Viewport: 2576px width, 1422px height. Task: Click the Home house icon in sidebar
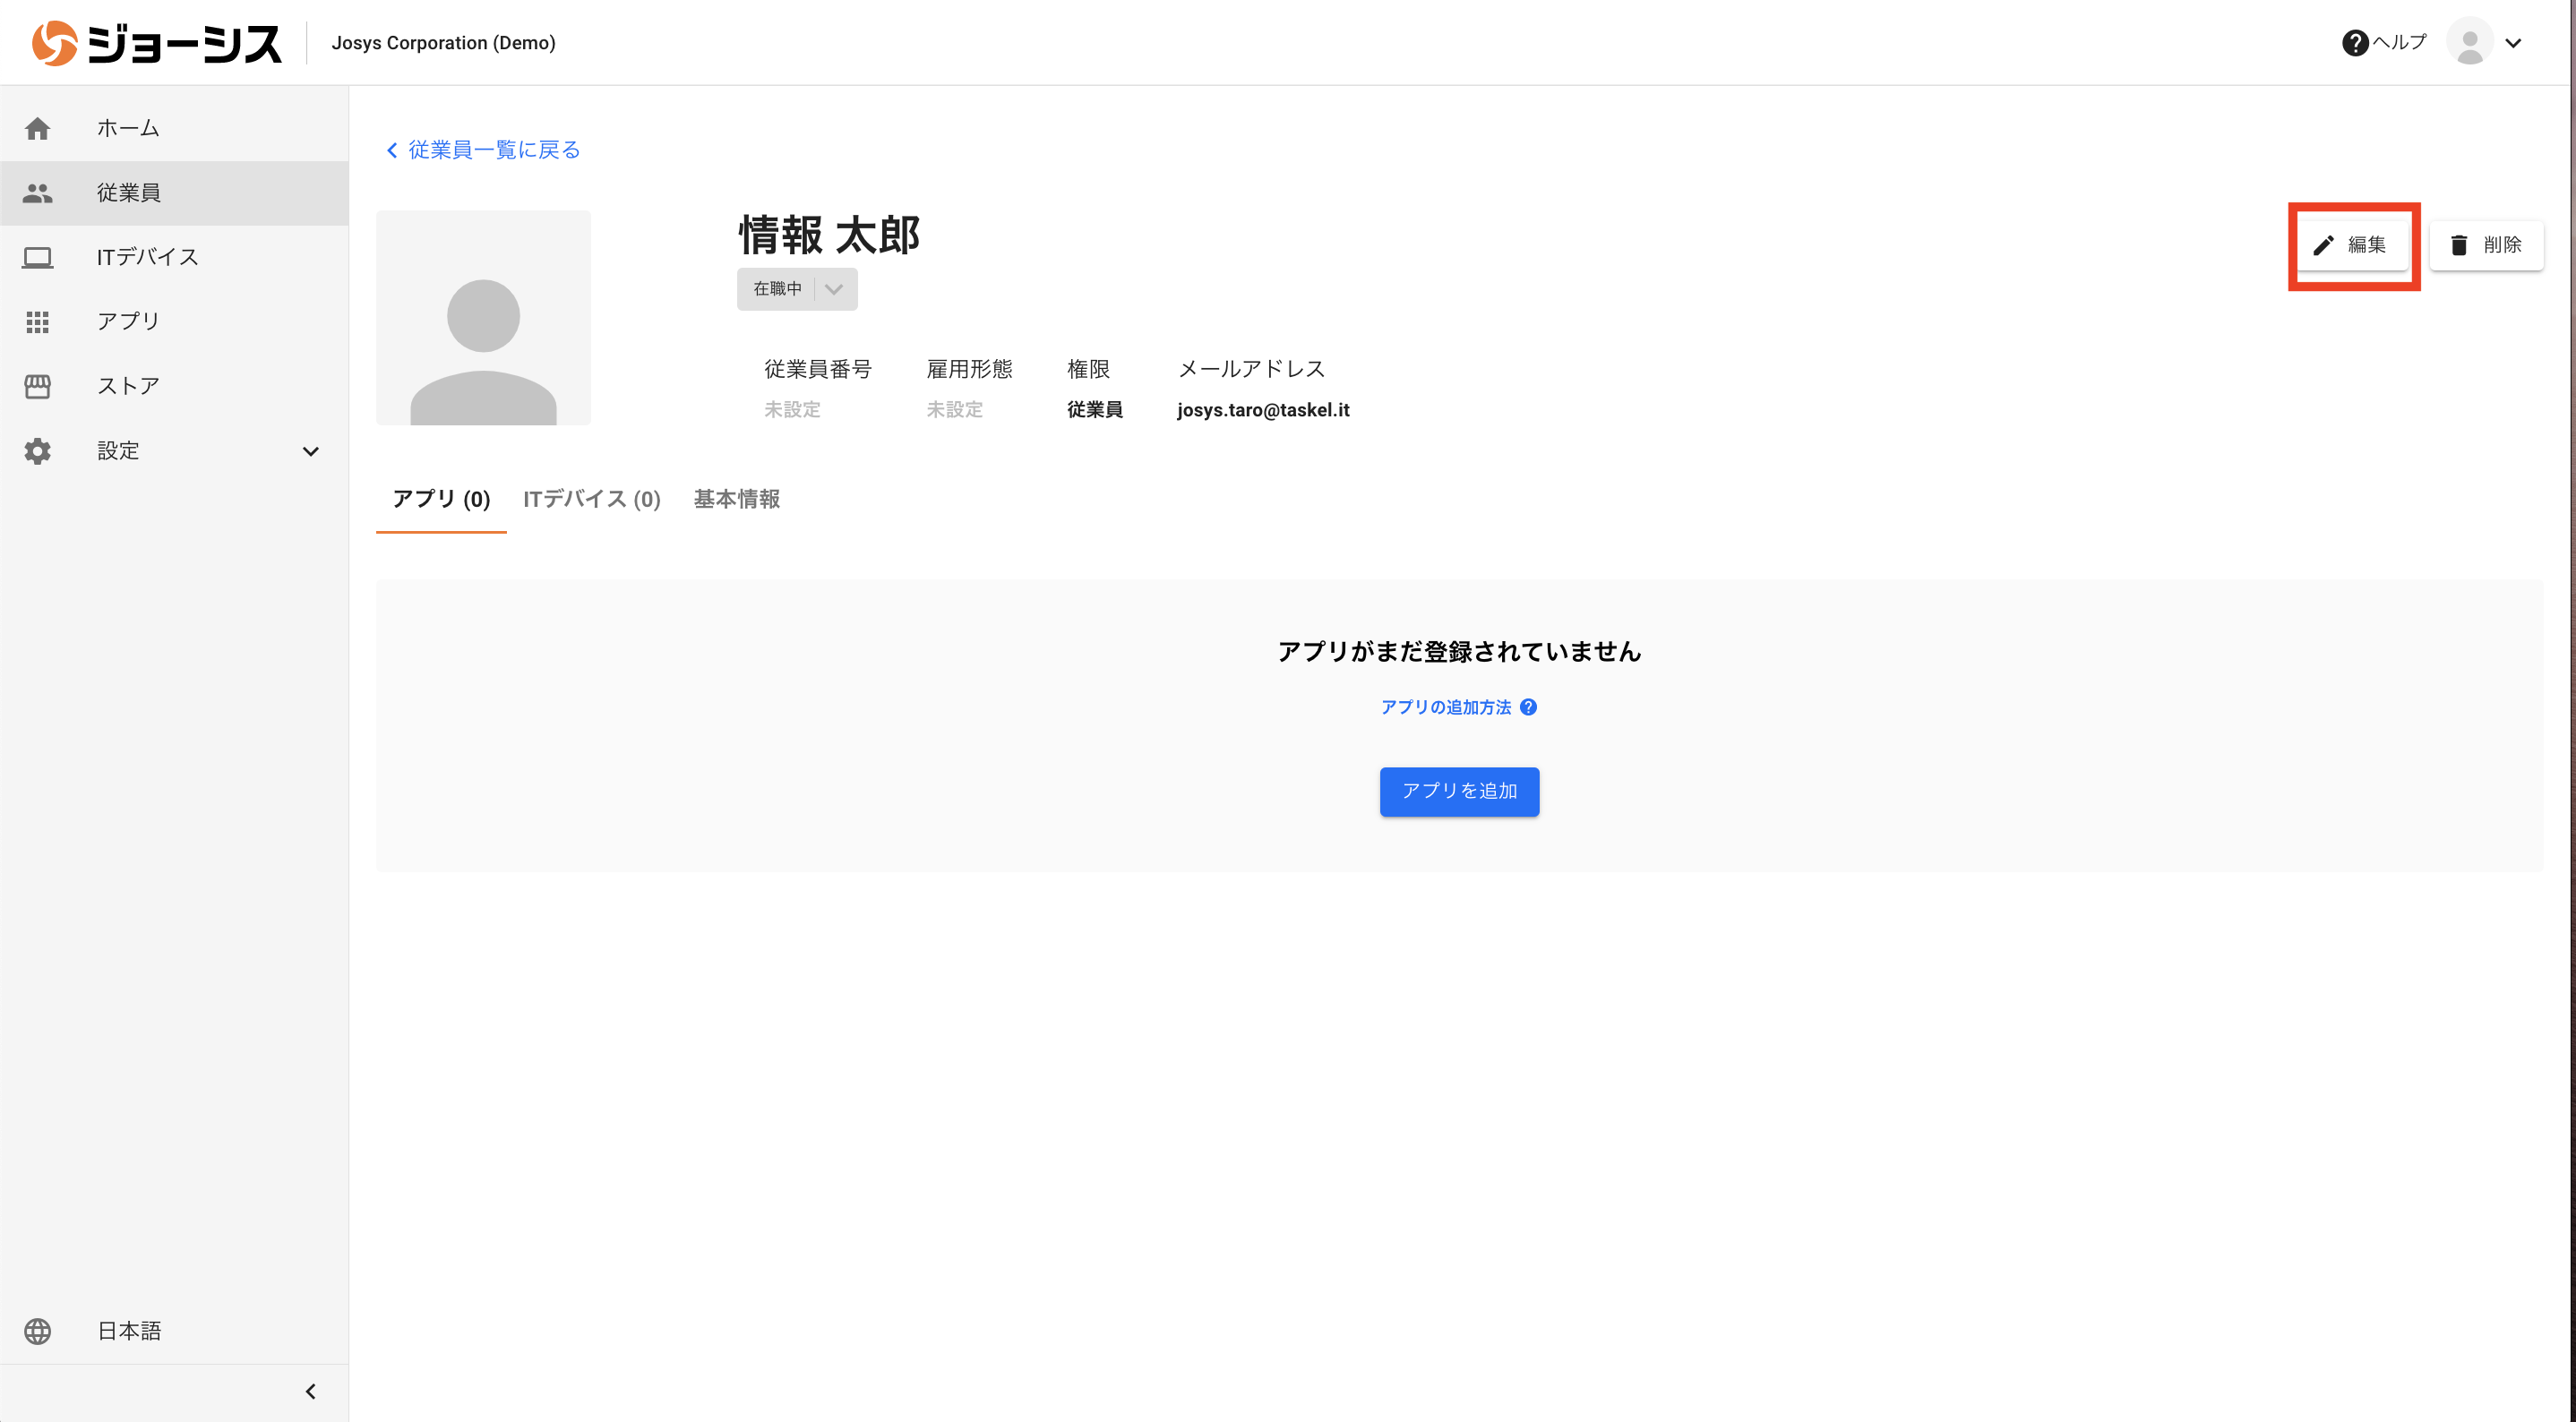[38, 128]
